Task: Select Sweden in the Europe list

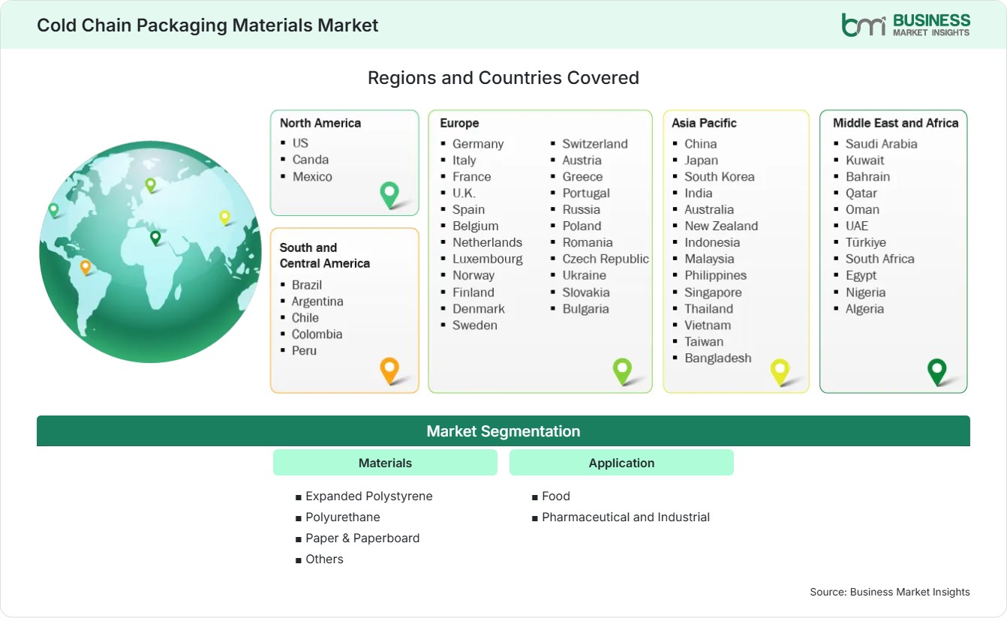Action: 475,325
